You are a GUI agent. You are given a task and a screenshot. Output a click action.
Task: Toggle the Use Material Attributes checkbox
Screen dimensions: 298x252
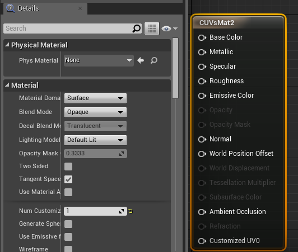(68, 192)
